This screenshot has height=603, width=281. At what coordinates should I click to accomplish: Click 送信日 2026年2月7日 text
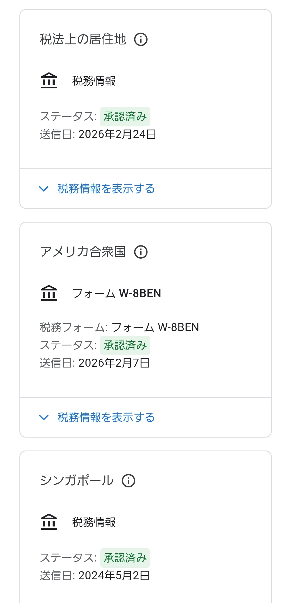(x=95, y=363)
